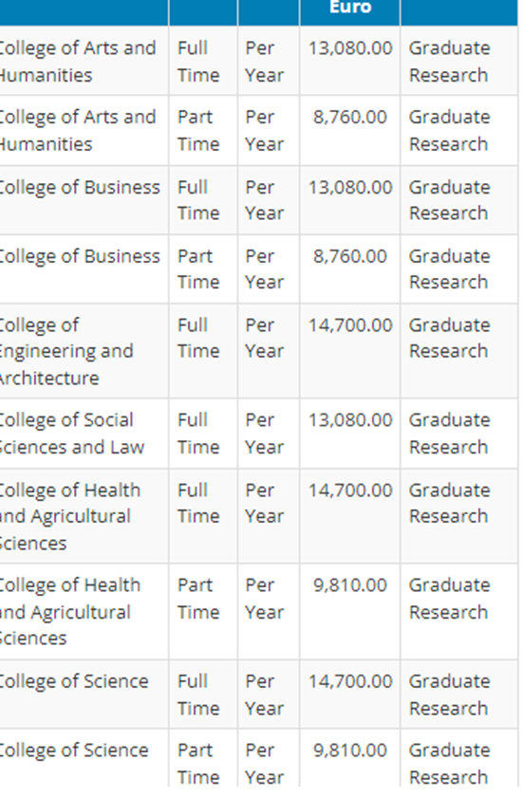The width and height of the screenshot is (522, 797).
Task: Click College of Arts and Humanities Full Time row
Action: pyautogui.click(x=259, y=61)
